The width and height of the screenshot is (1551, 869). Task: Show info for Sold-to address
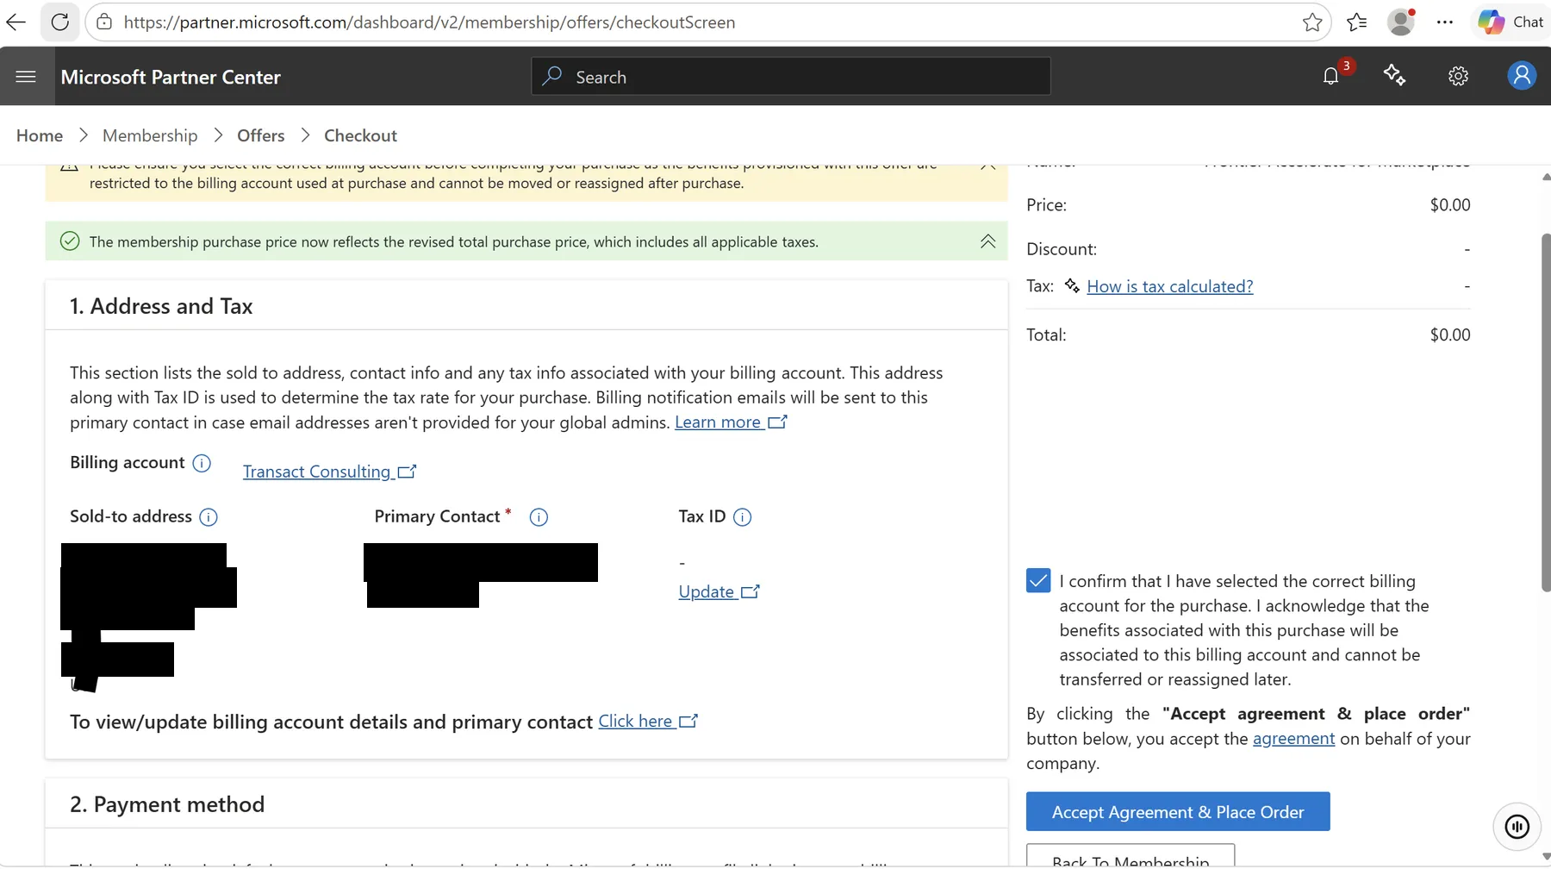click(209, 517)
